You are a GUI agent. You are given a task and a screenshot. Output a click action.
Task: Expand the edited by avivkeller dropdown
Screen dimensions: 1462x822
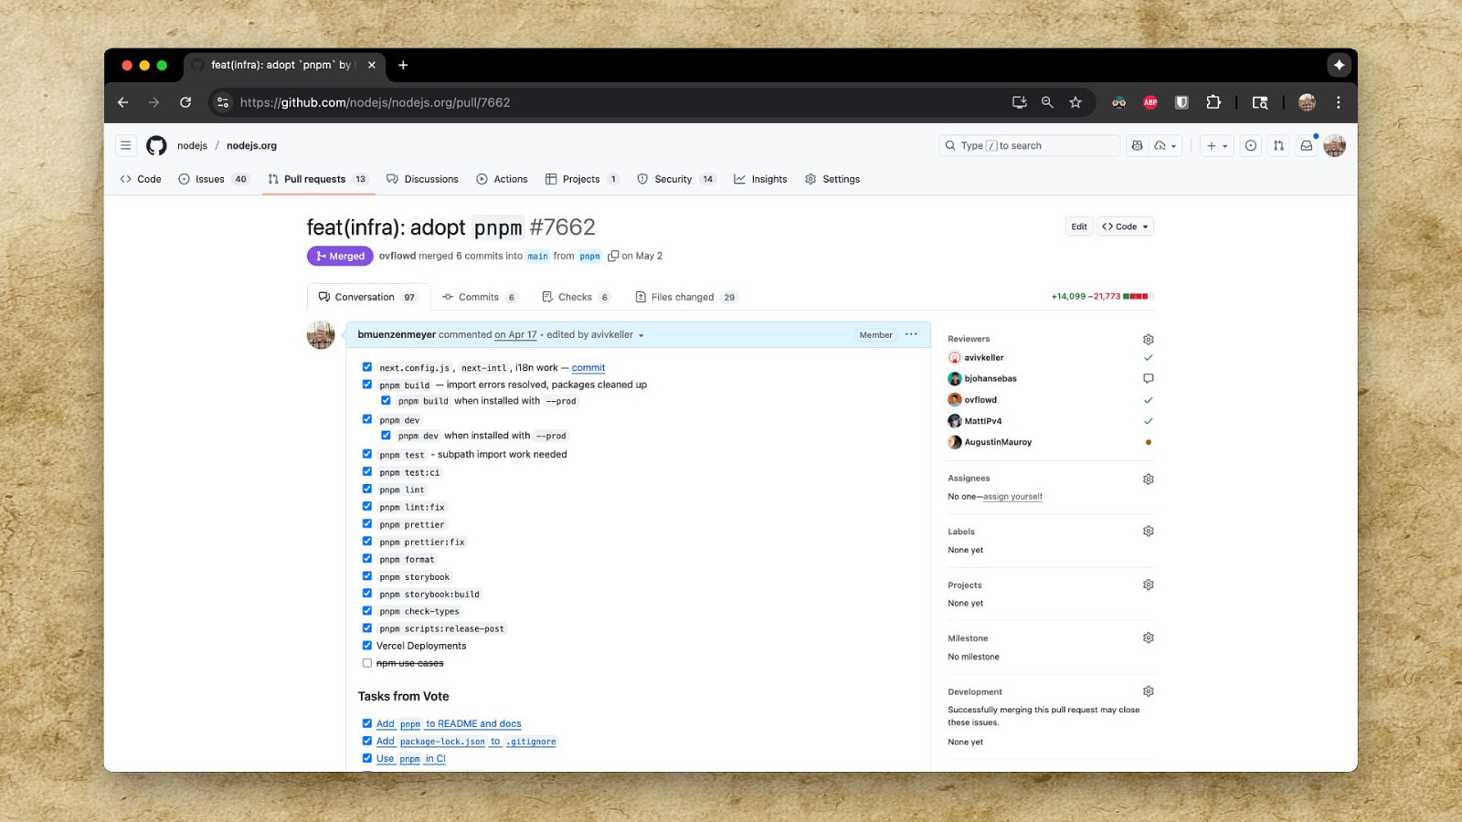pyautogui.click(x=641, y=336)
